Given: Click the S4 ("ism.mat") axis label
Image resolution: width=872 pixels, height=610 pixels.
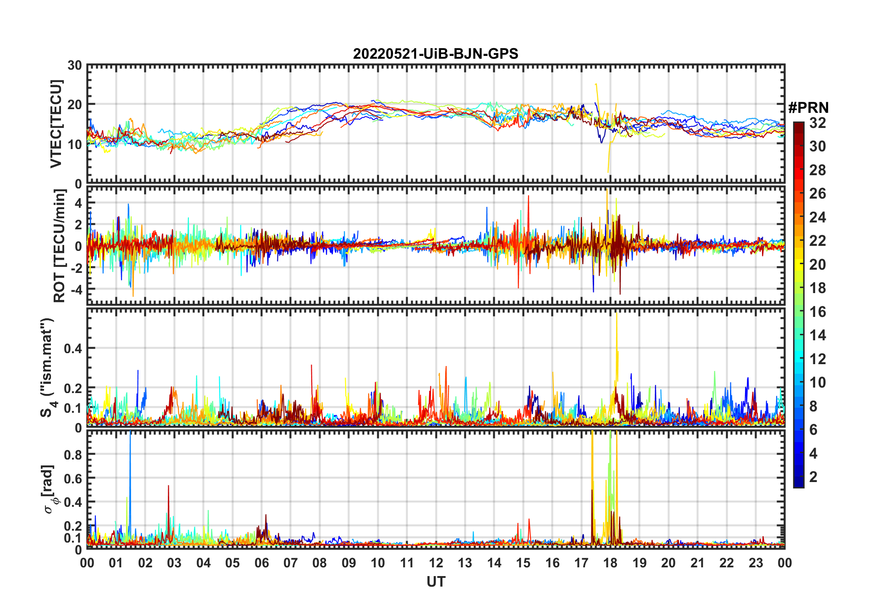Looking at the screenshot, I should coord(48,368).
